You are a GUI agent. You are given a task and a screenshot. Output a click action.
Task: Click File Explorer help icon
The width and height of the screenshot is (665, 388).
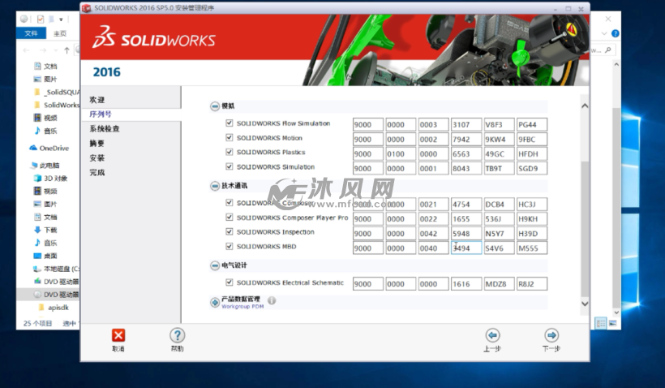coord(616,33)
